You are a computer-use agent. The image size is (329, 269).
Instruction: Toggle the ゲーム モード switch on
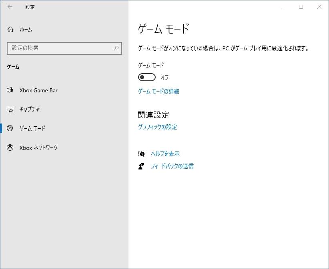coord(146,77)
